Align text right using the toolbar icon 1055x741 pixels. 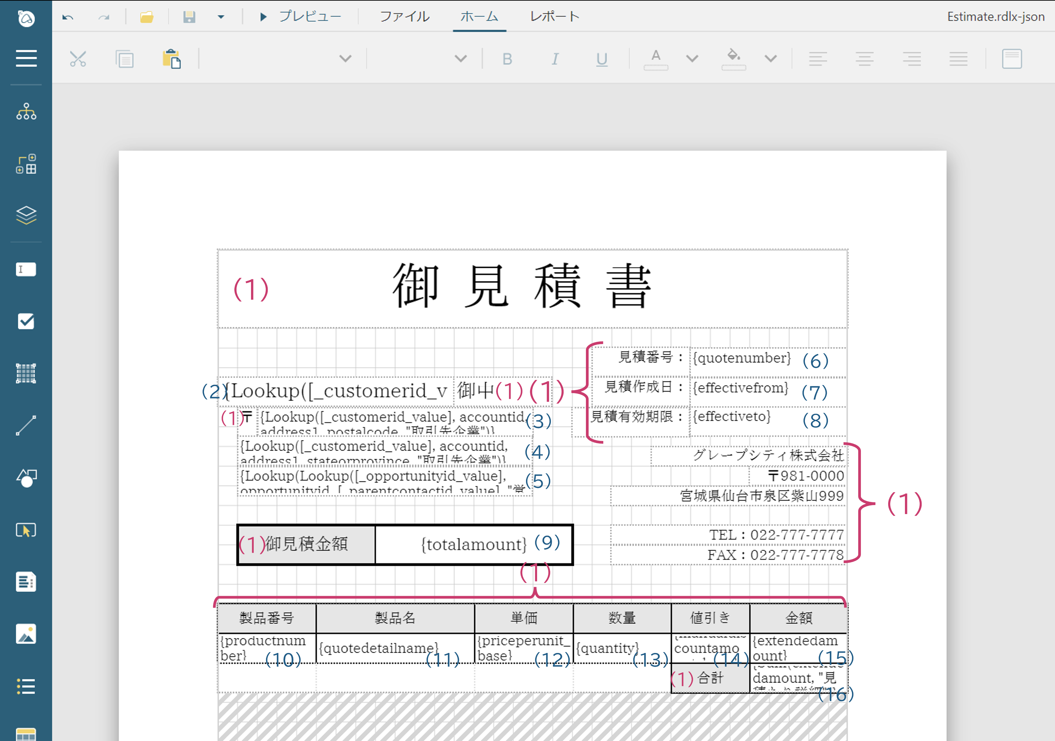(912, 59)
